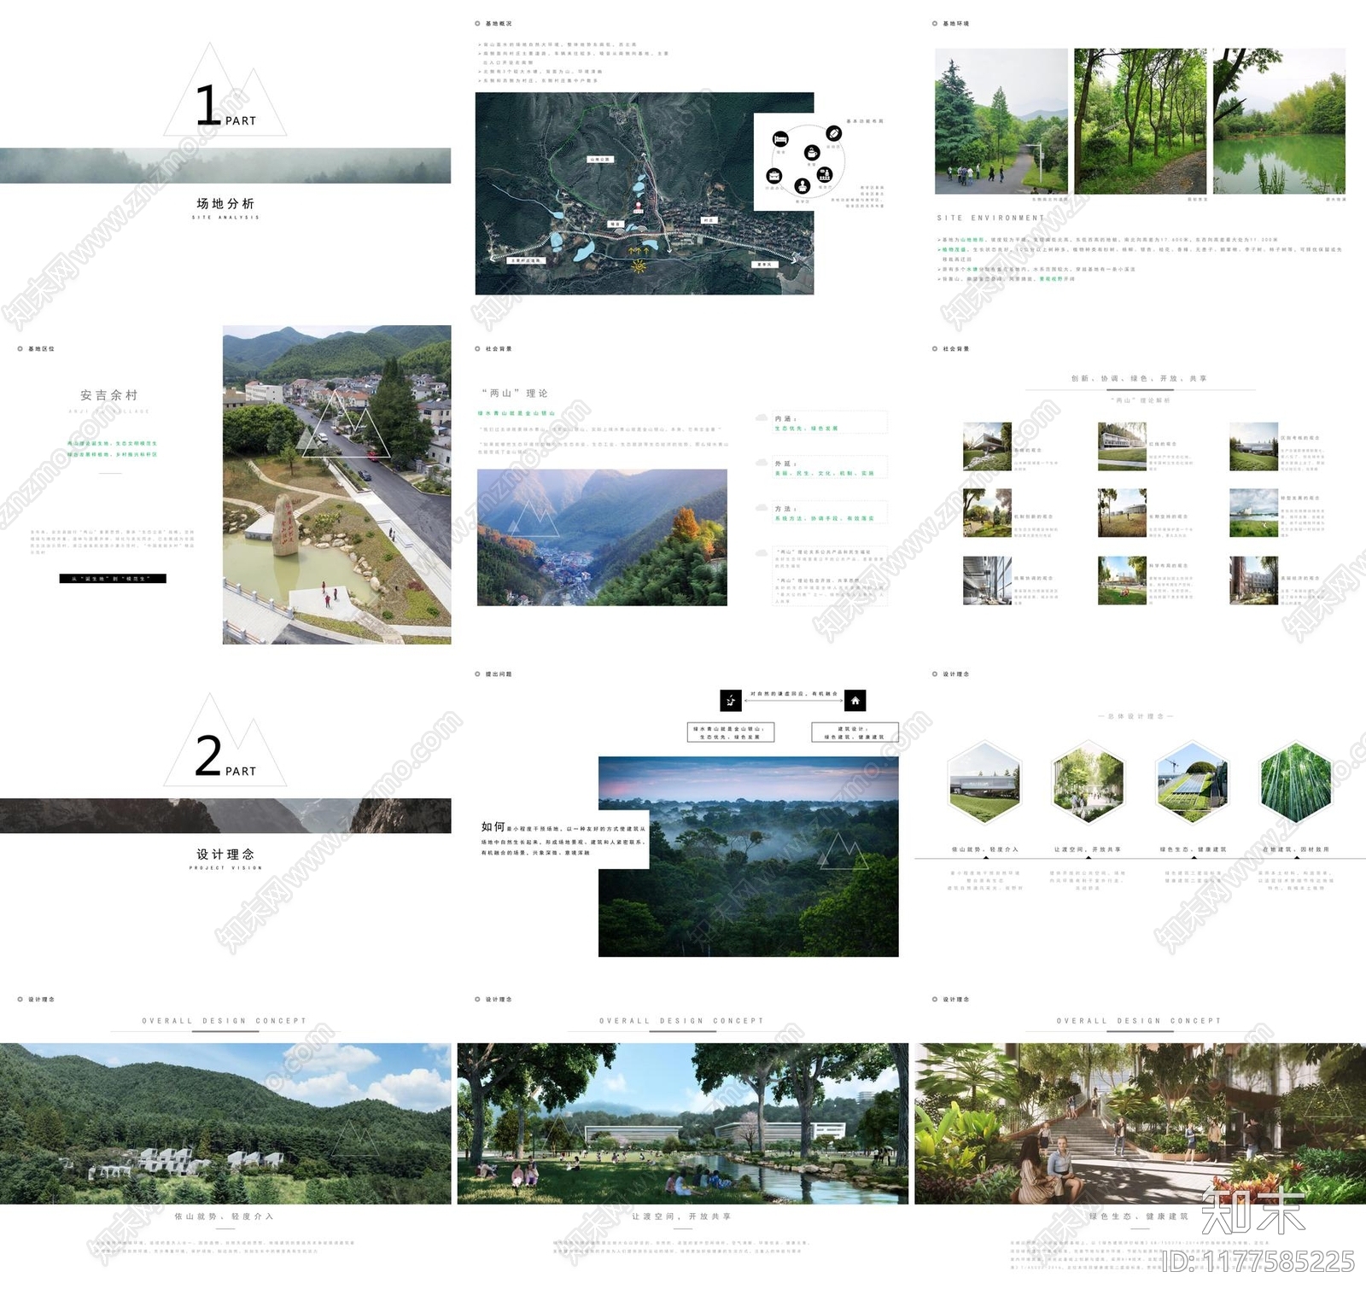Click the 场地分析 section title
Image resolution: width=1366 pixels, height=1295 pixels.
pos(225,203)
